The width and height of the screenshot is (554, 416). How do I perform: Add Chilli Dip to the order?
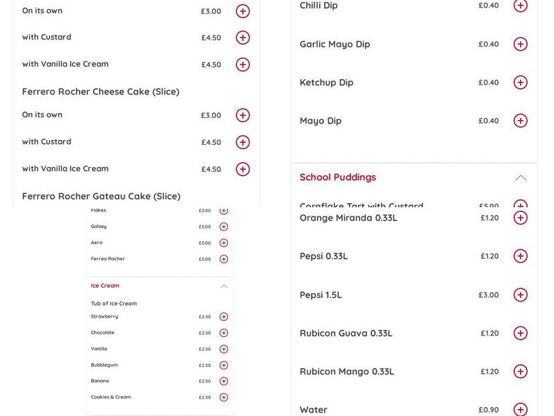(x=520, y=6)
